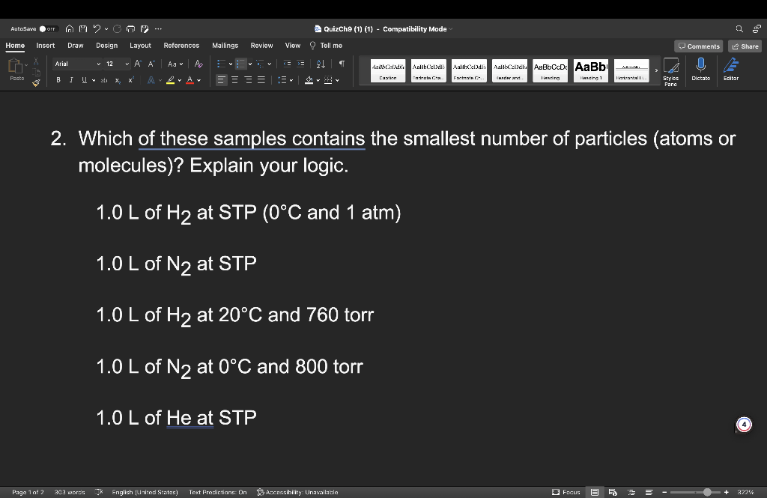
Task: Open the Comments panel
Action: [x=698, y=46]
